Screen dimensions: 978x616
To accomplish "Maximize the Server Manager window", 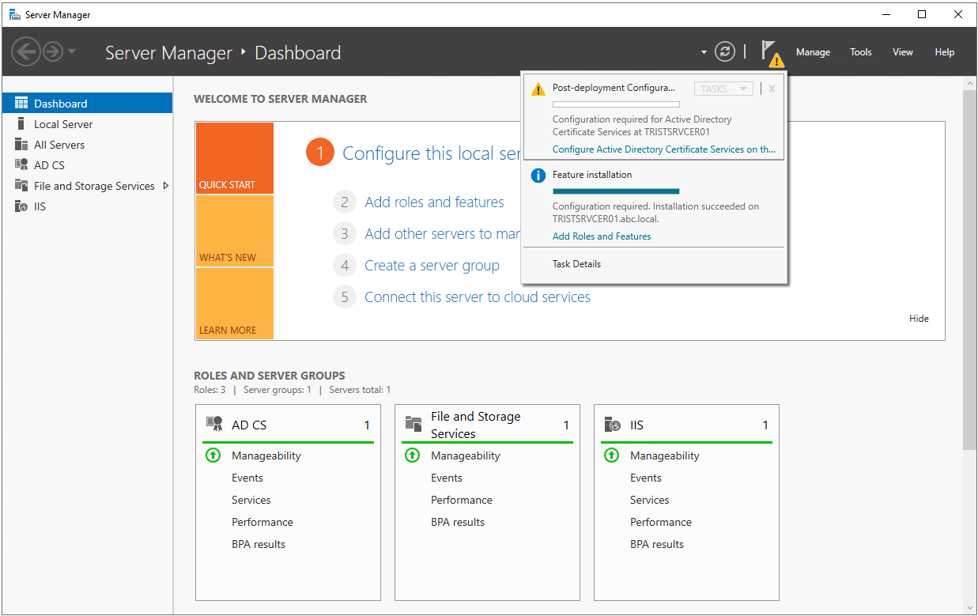I will (x=922, y=14).
